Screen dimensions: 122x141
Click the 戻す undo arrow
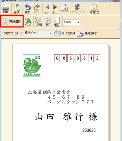(27, 9)
